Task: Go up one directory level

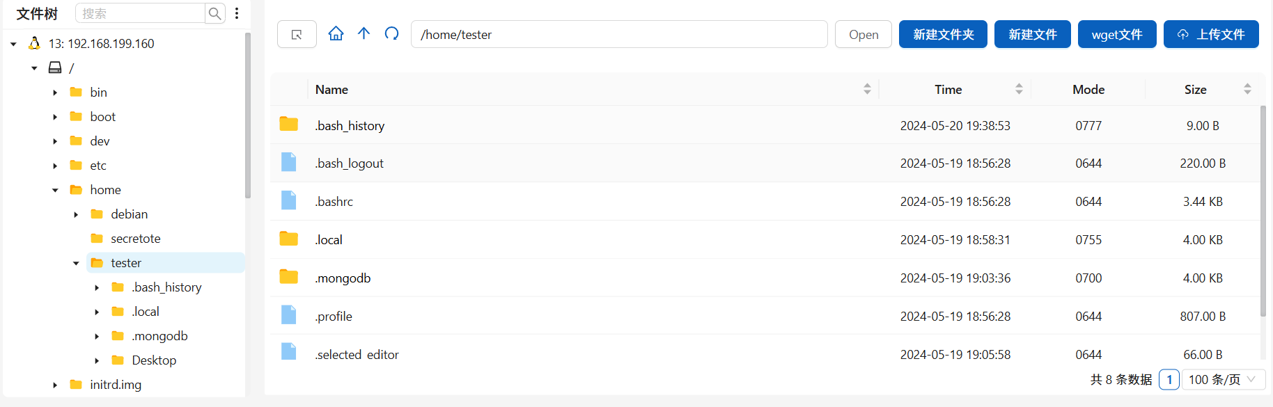Action: point(364,33)
